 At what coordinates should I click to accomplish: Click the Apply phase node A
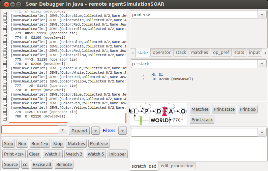click(171, 111)
